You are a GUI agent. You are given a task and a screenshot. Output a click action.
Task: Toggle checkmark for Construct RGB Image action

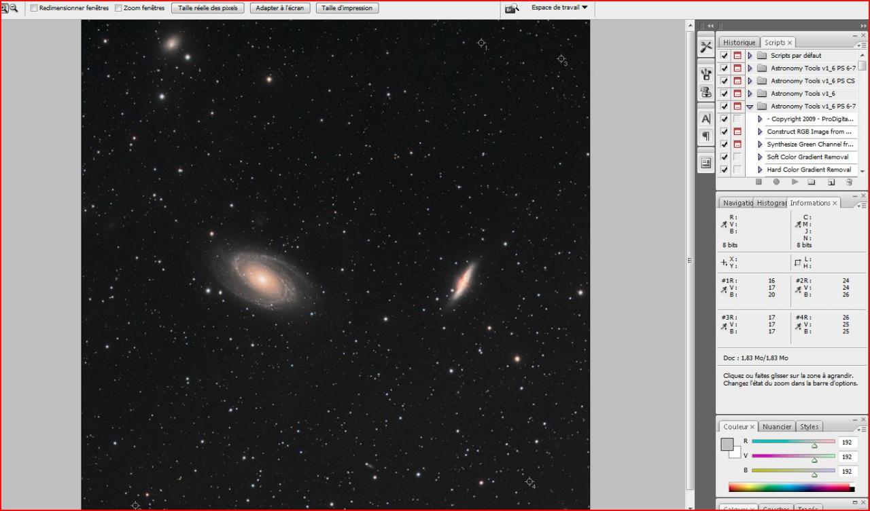[x=725, y=132]
